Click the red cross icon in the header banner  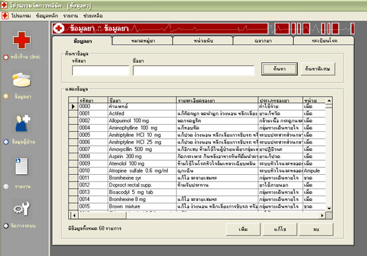pos(59,28)
